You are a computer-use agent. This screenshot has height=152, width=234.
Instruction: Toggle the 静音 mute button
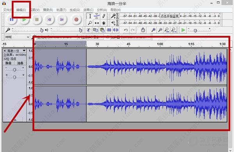click(9, 63)
